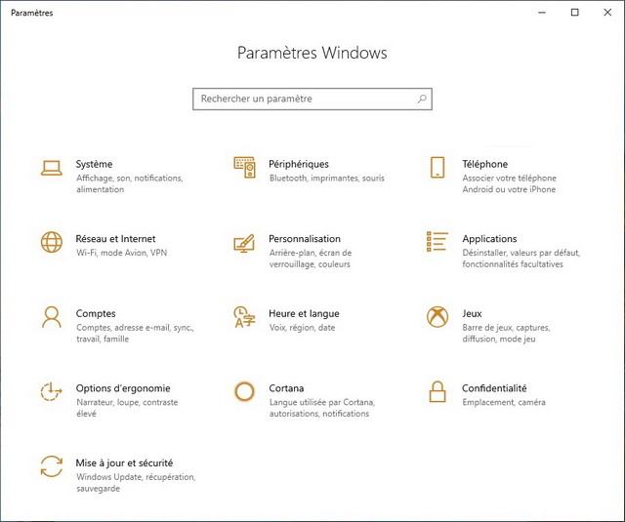Select the Comptes person icon
625x522 pixels.
click(x=51, y=317)
